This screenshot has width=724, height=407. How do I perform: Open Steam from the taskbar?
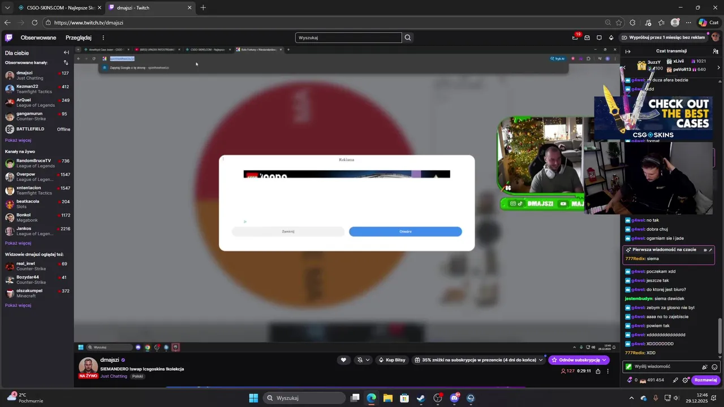[x=421, y=398]
